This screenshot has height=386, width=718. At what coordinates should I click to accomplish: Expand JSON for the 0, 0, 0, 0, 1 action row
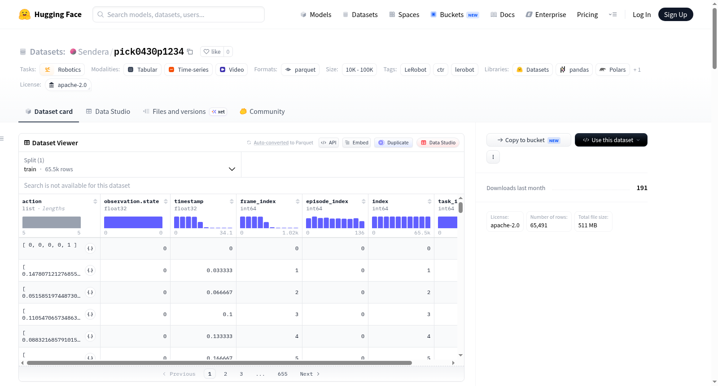pos(90,248)
